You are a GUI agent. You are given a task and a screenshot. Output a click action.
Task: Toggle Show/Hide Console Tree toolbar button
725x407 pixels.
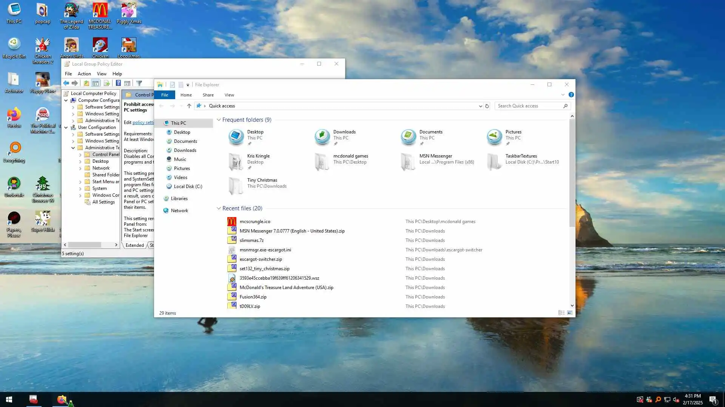tap(96, 83)
